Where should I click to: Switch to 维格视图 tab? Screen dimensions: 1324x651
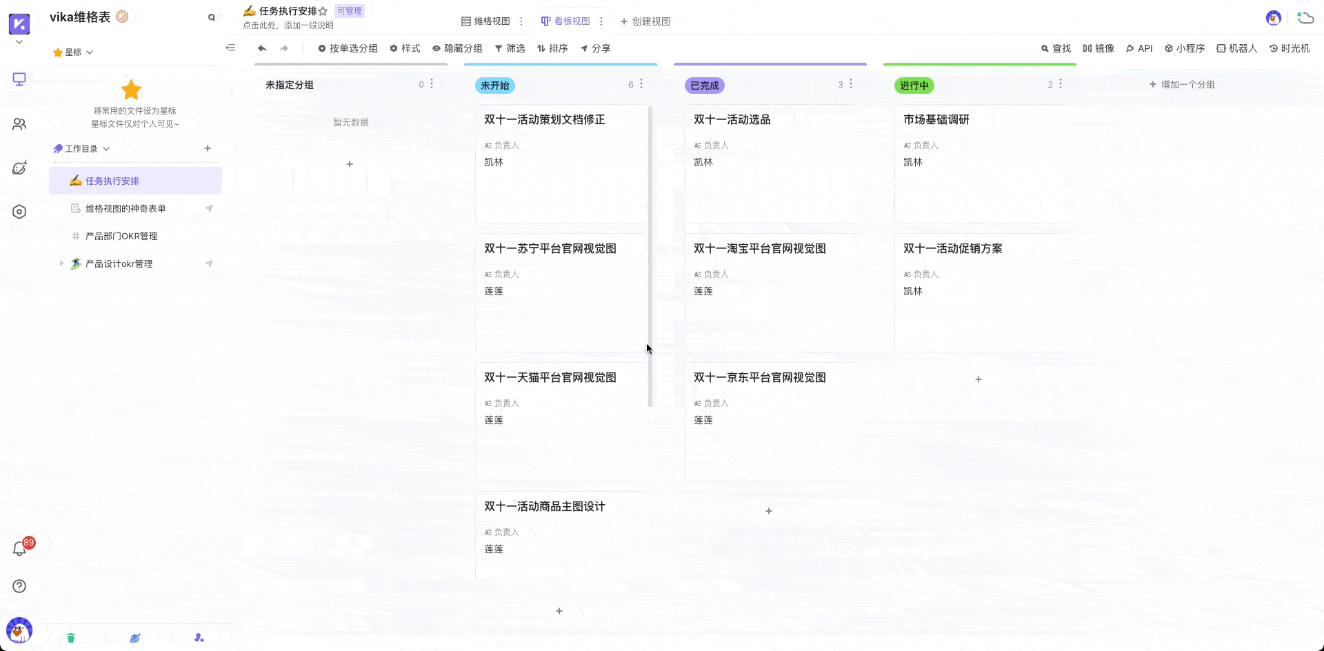point(485,21)
